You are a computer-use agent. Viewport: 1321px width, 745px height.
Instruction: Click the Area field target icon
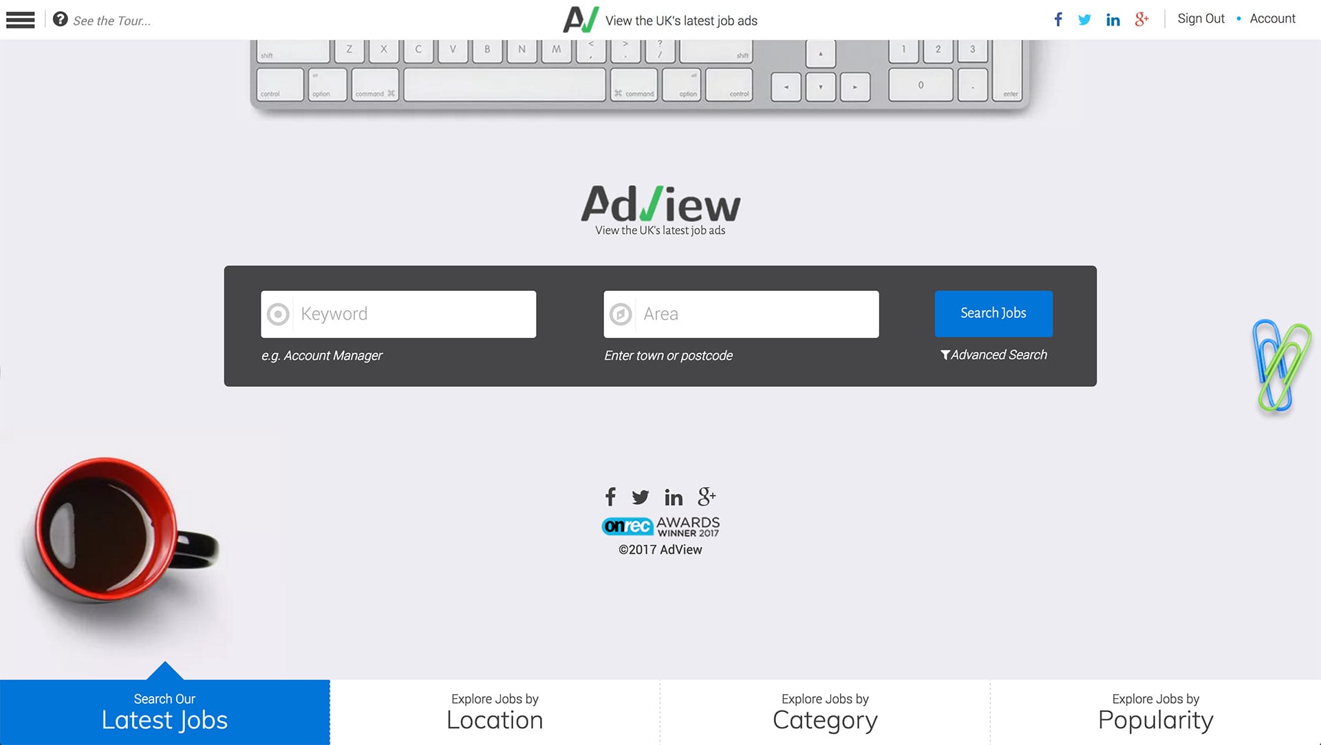[621, 313]
